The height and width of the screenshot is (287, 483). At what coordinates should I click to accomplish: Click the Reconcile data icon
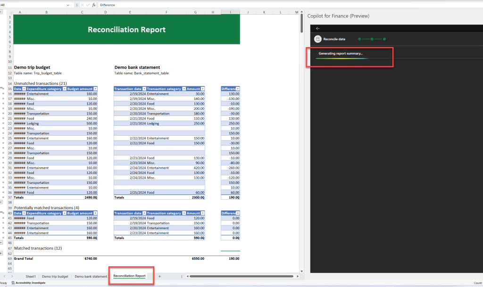(x=317, y=39)
